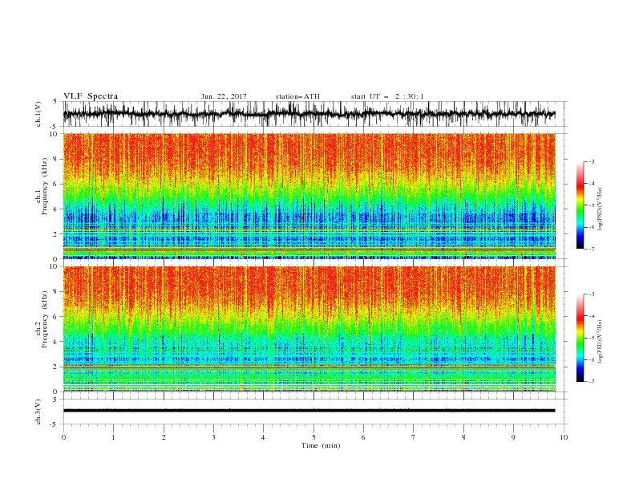Click the "station=ATH" header label
The width and height of the screenshot is (635, 491).
(x=297, y=96)
